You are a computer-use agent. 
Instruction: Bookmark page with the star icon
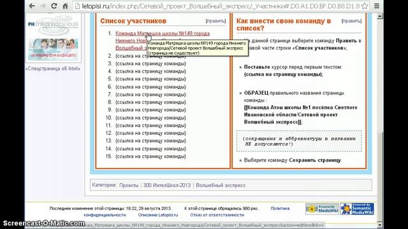(365, 6)
